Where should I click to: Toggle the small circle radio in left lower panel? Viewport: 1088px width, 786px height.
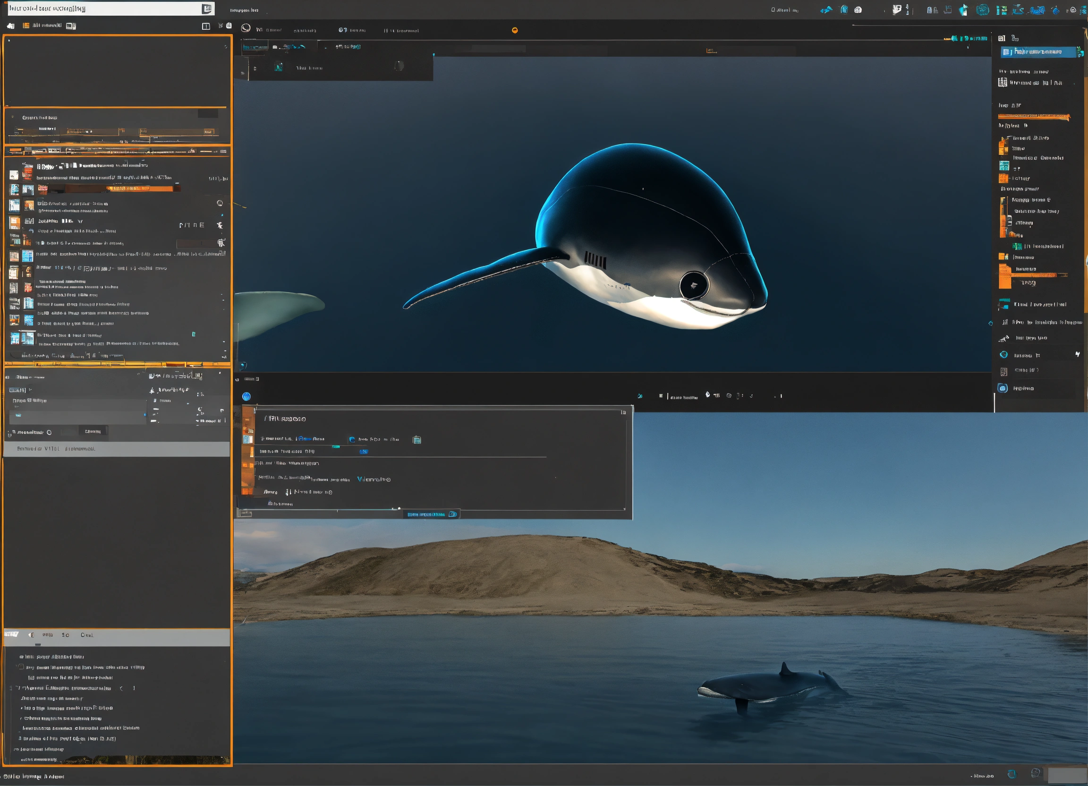(x=49, y=432)
